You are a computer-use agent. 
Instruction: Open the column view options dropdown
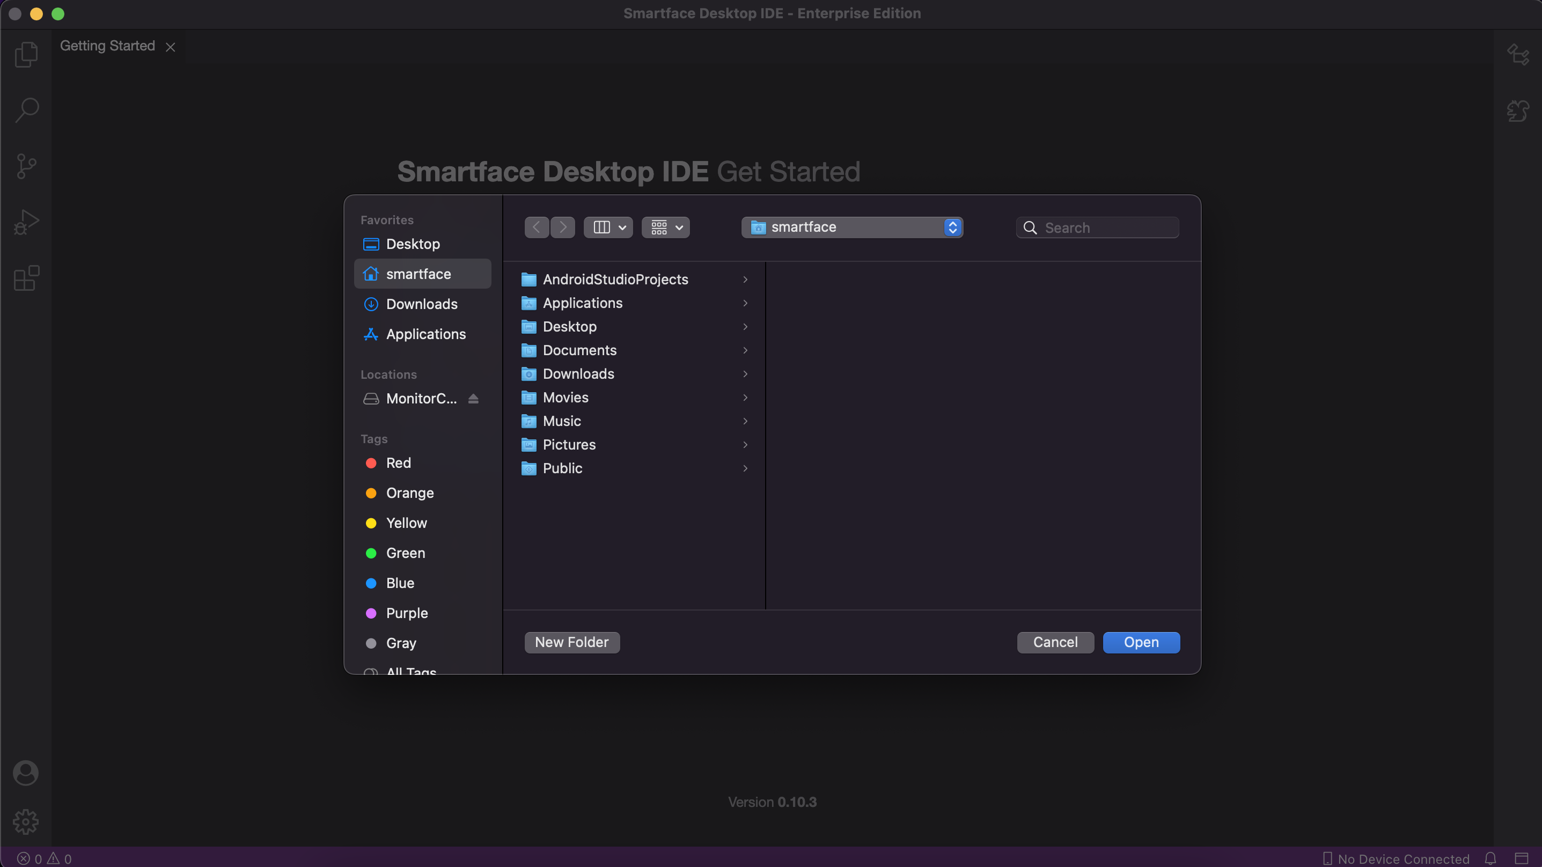tap(608, 227)
